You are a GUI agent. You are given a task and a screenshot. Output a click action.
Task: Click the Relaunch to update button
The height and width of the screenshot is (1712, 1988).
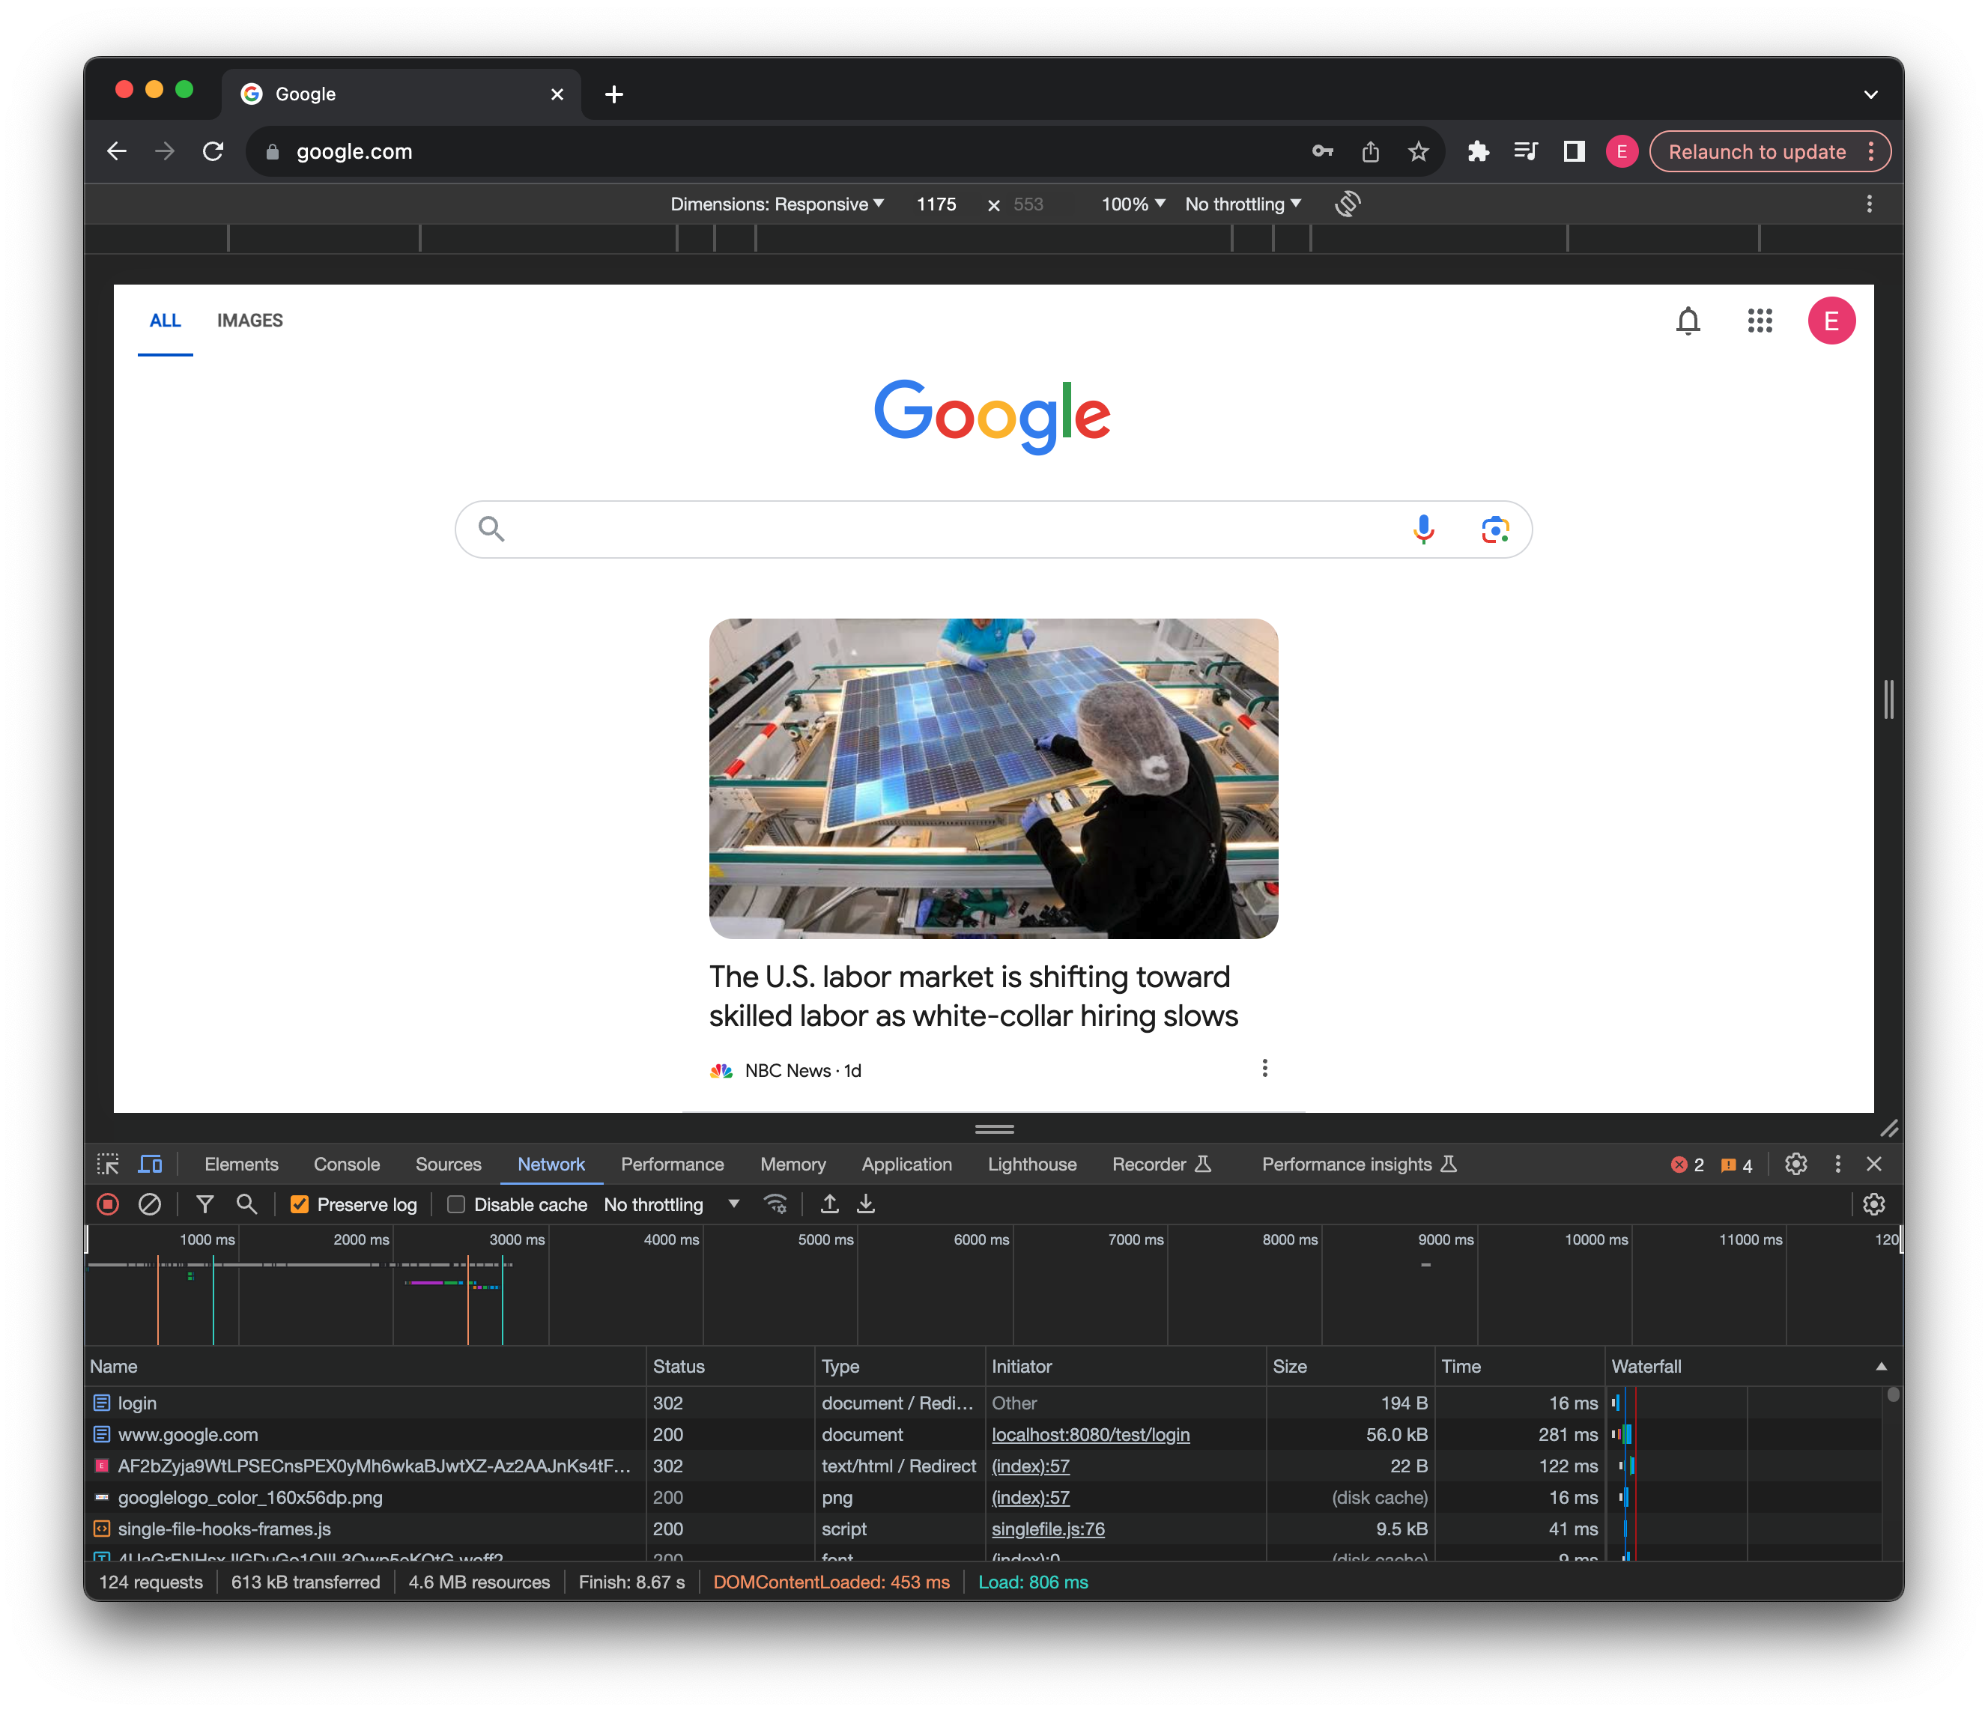click(1756, 151)
